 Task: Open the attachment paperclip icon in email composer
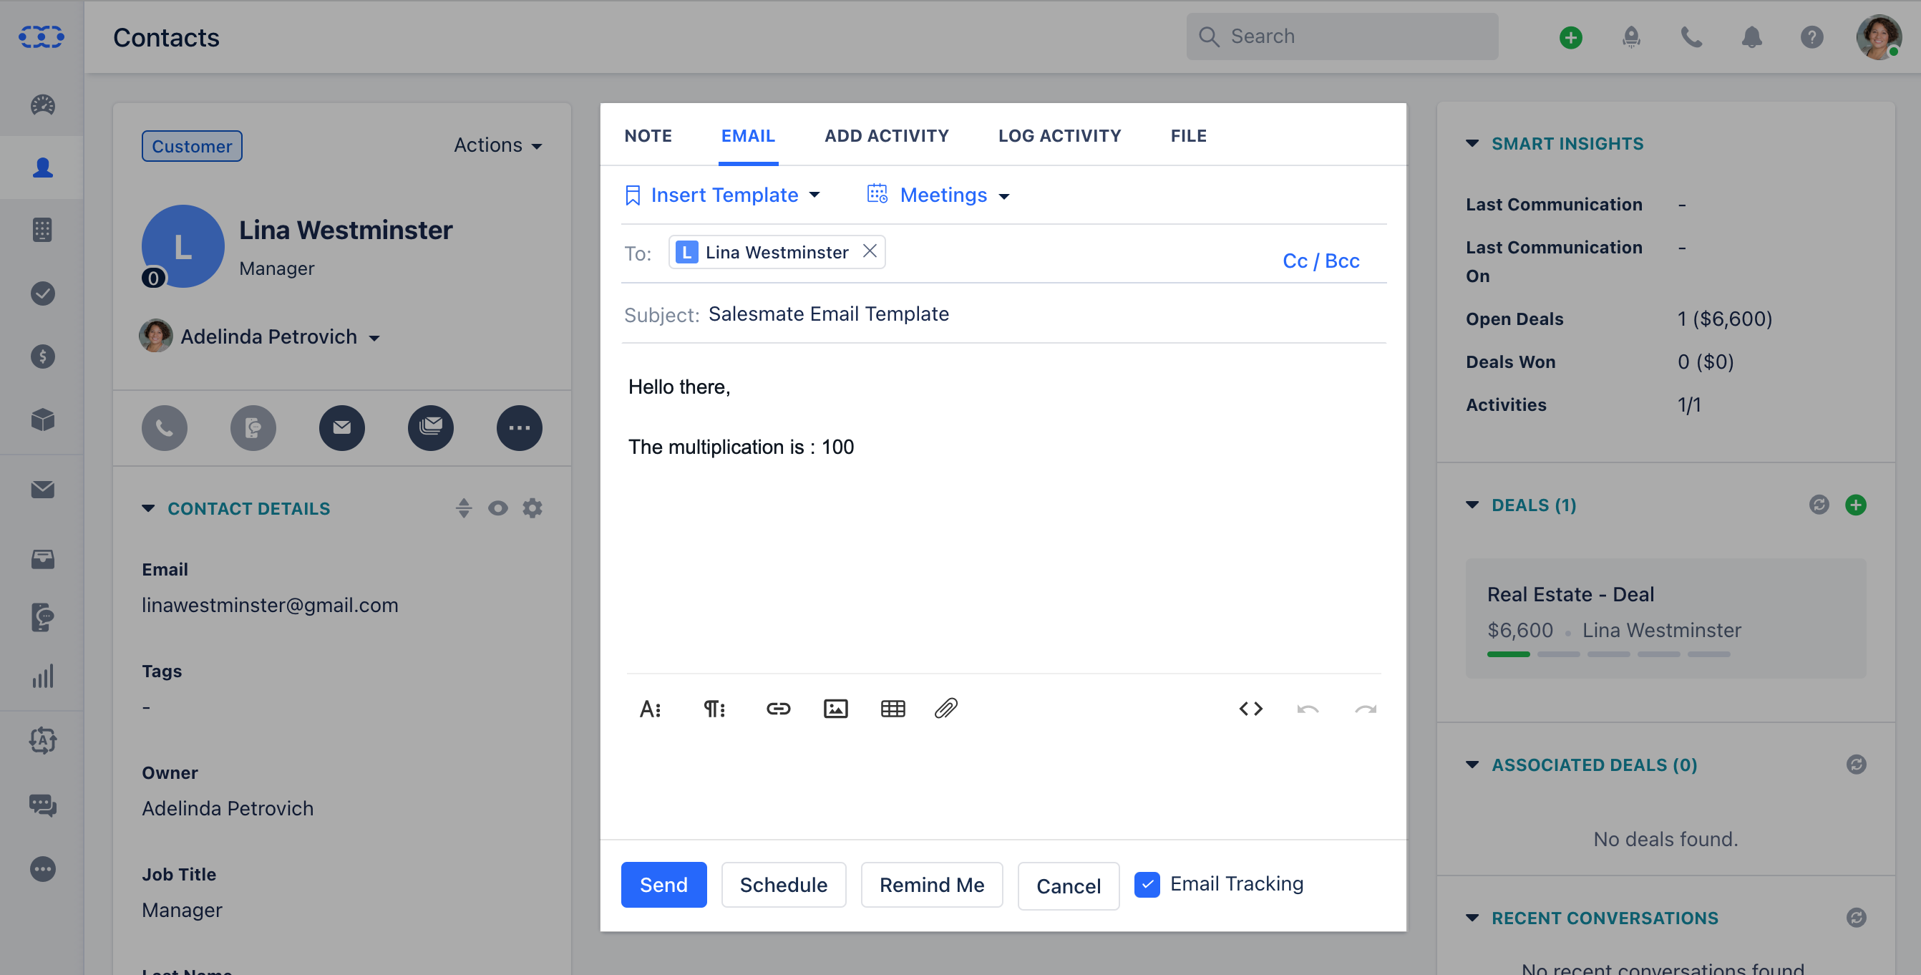[947, 709]
